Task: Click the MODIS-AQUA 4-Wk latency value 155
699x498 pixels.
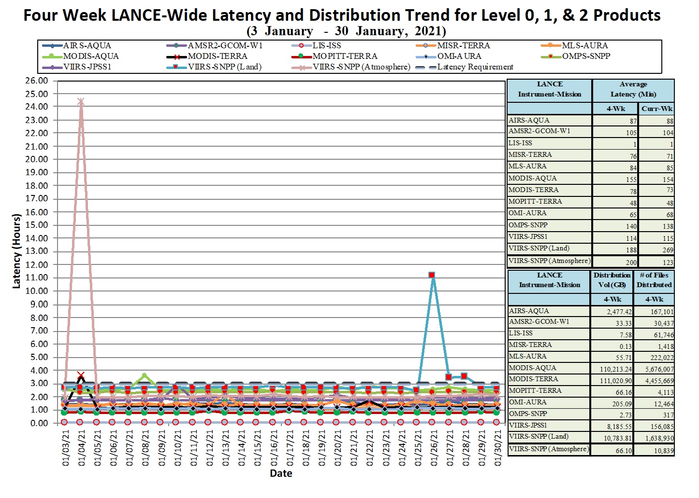Action: (x=630, y=180)
